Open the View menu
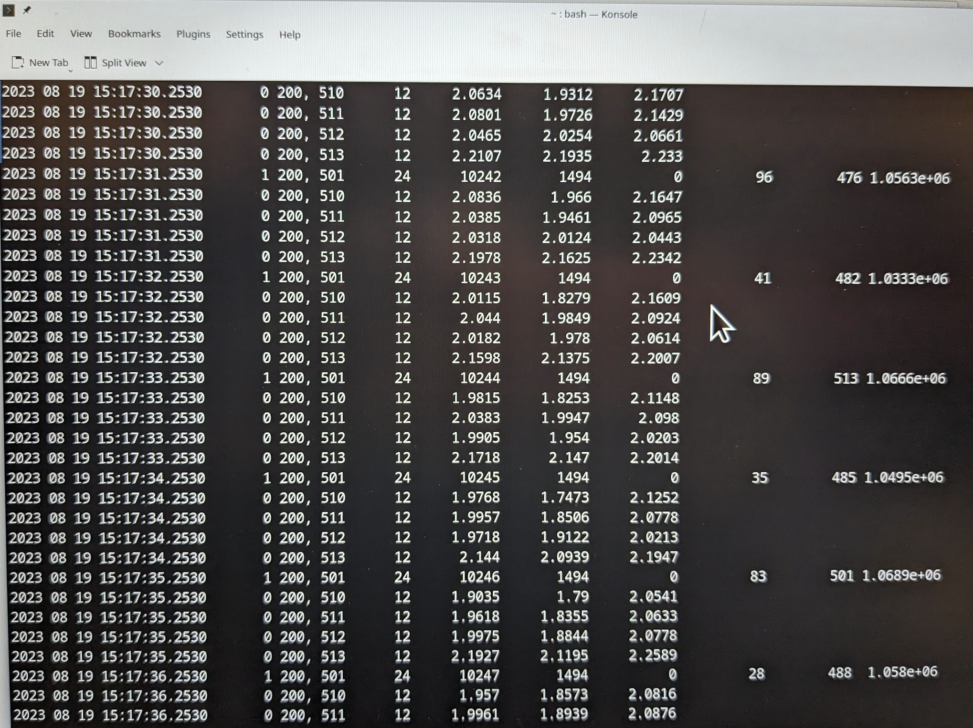The height and width of the screenshot is (728, 973). tap(81, 34)
